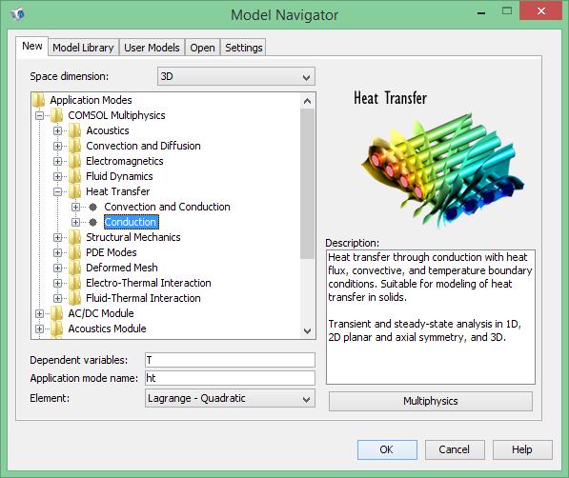This screenshot has width=569, height=478.
Task: Click the Cancel button
Action: click(455, 449)
